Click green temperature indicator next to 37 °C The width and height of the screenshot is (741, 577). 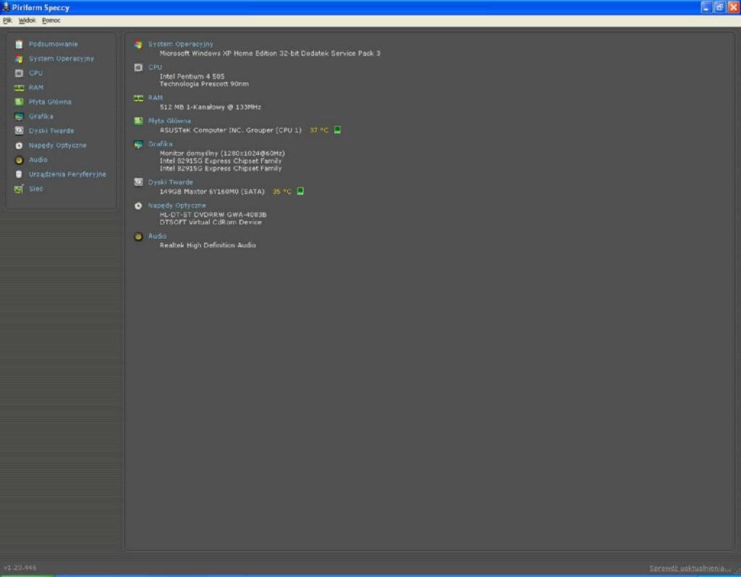click(x=337, y=130)
